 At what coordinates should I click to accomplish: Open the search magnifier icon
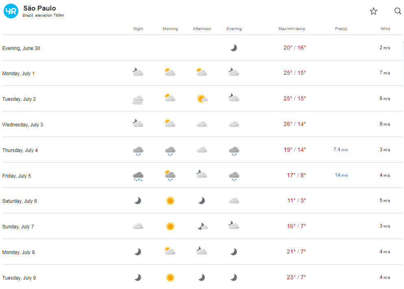397,11
